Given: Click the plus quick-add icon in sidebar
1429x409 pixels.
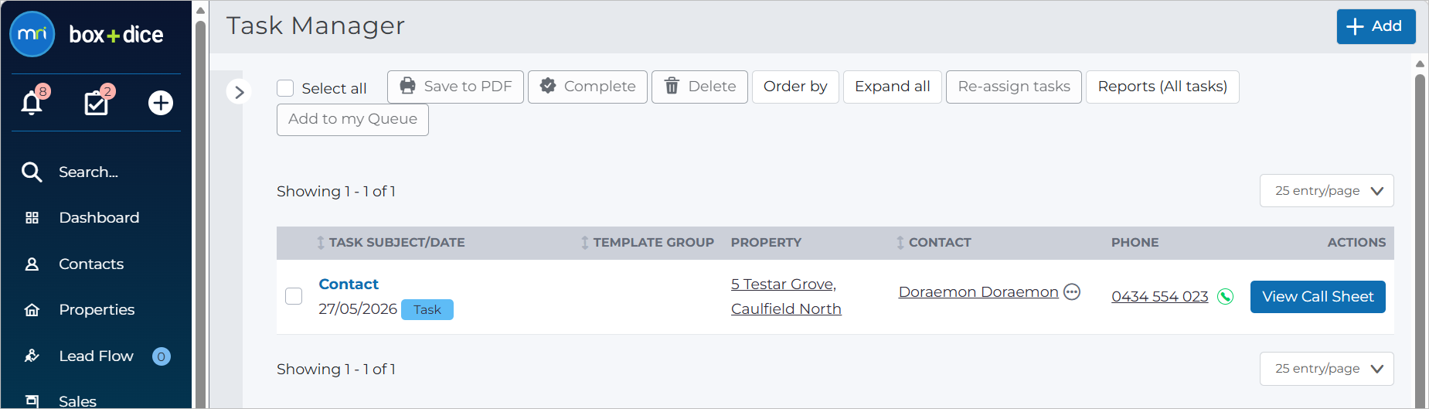Looking at the screenshot, I should [161, 103].
